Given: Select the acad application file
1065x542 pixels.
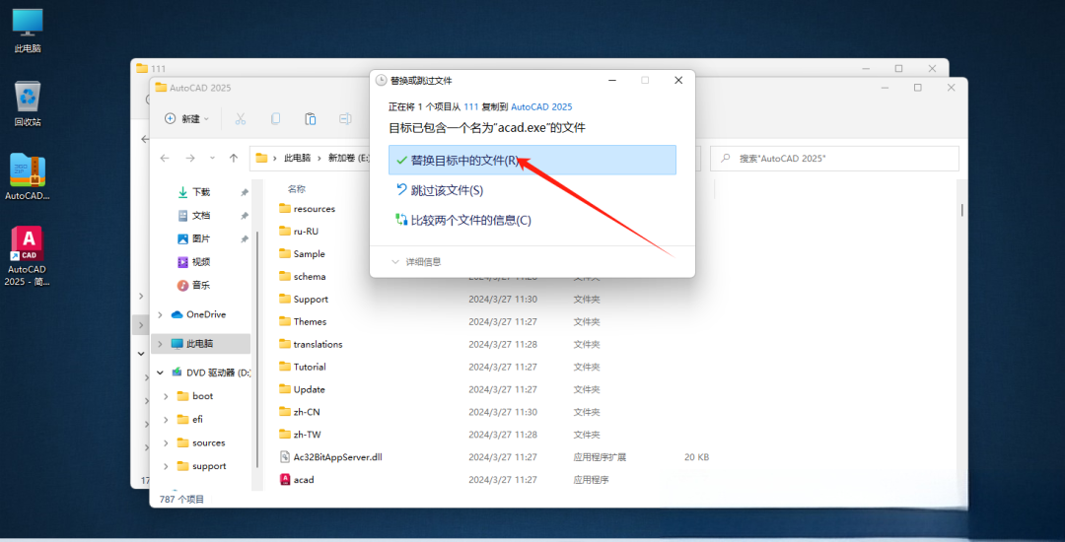Looking at the screenshot, I should click(303, 480).
